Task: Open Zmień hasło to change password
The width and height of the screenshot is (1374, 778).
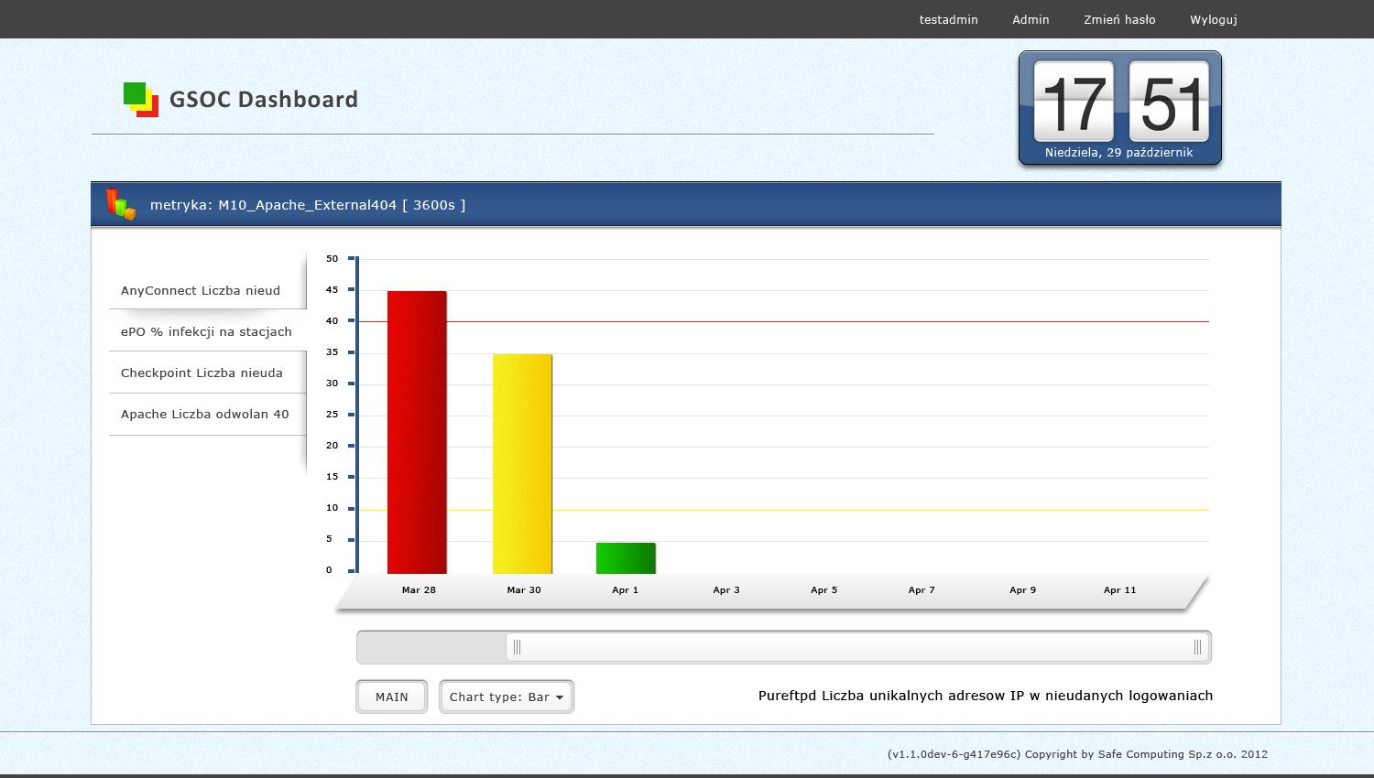Action: (x=1119, y=19)
